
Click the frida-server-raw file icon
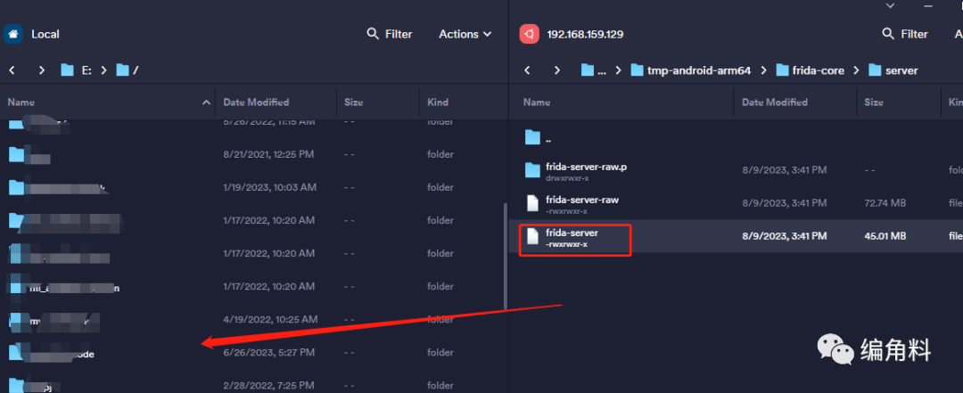point(532,203)
